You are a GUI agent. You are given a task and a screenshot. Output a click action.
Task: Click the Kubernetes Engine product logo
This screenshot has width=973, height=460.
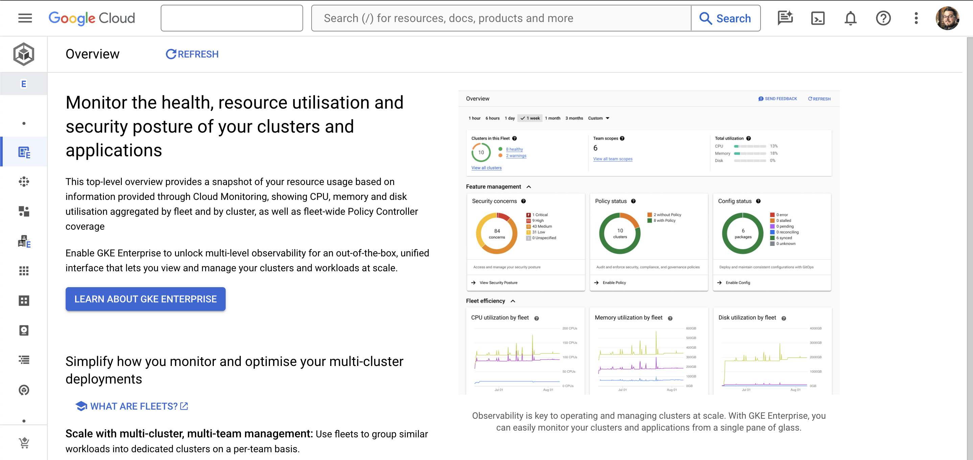pos(24,54)
